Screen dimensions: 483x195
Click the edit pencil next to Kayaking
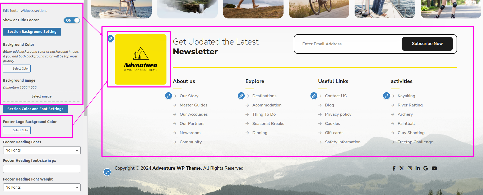387,96
